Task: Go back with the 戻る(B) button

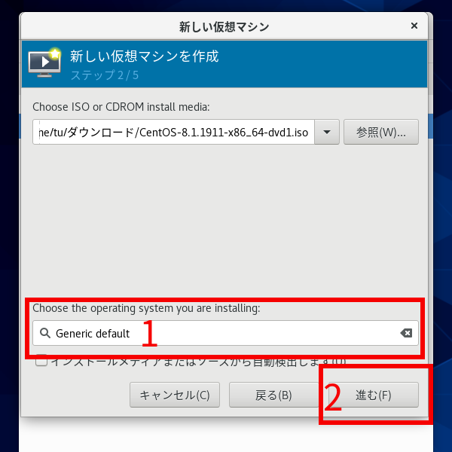Action: coord(273,395)
